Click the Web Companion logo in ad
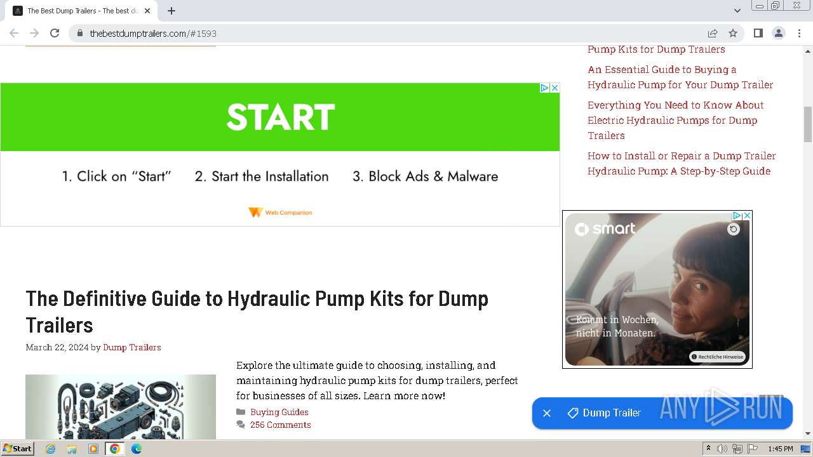The height and width of the screenshot is (457, 813). (x=280, y=213)
